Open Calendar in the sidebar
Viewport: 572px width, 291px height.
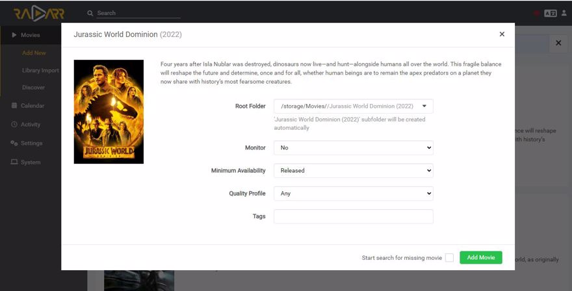click(x=32, y=106)
